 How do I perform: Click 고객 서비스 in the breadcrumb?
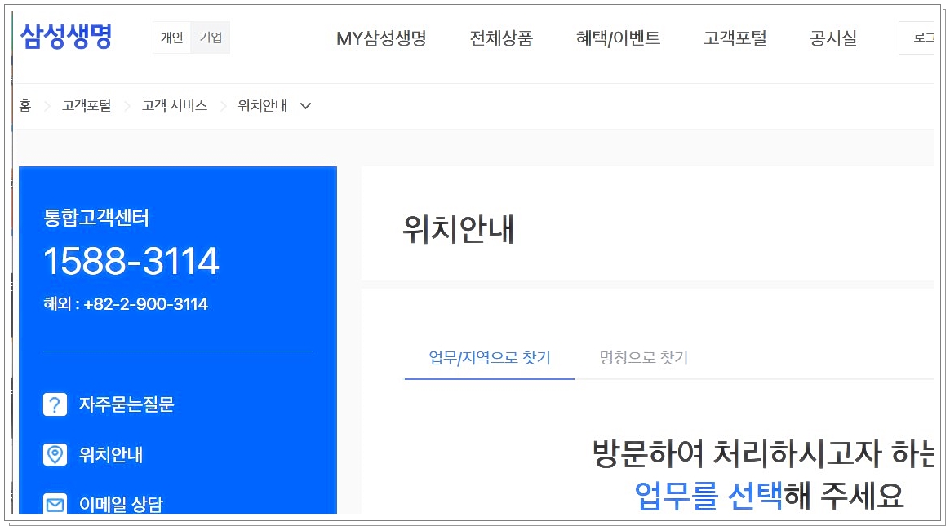coord(175,106)
